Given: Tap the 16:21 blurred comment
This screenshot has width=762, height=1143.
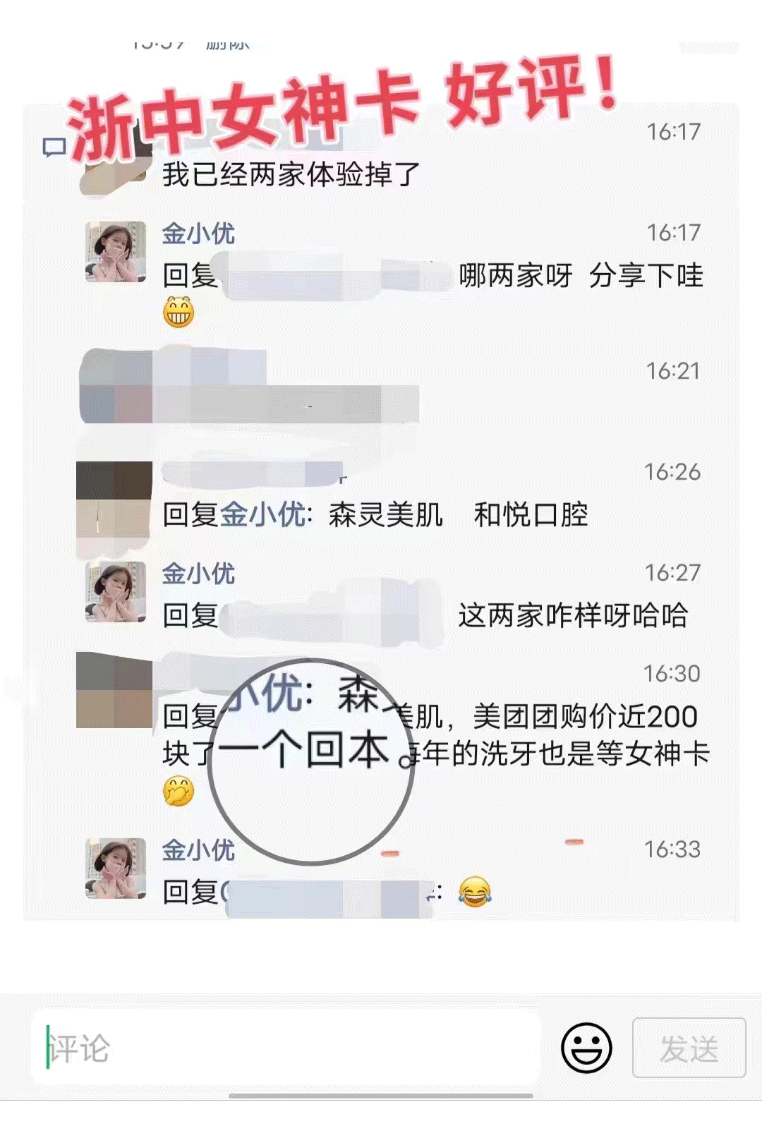Looking at the screenshot, I should point(250,387).
